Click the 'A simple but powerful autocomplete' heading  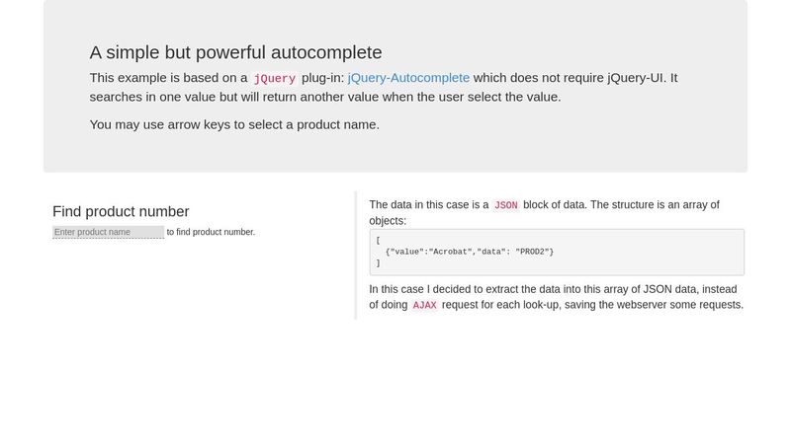tap(235, 52)
